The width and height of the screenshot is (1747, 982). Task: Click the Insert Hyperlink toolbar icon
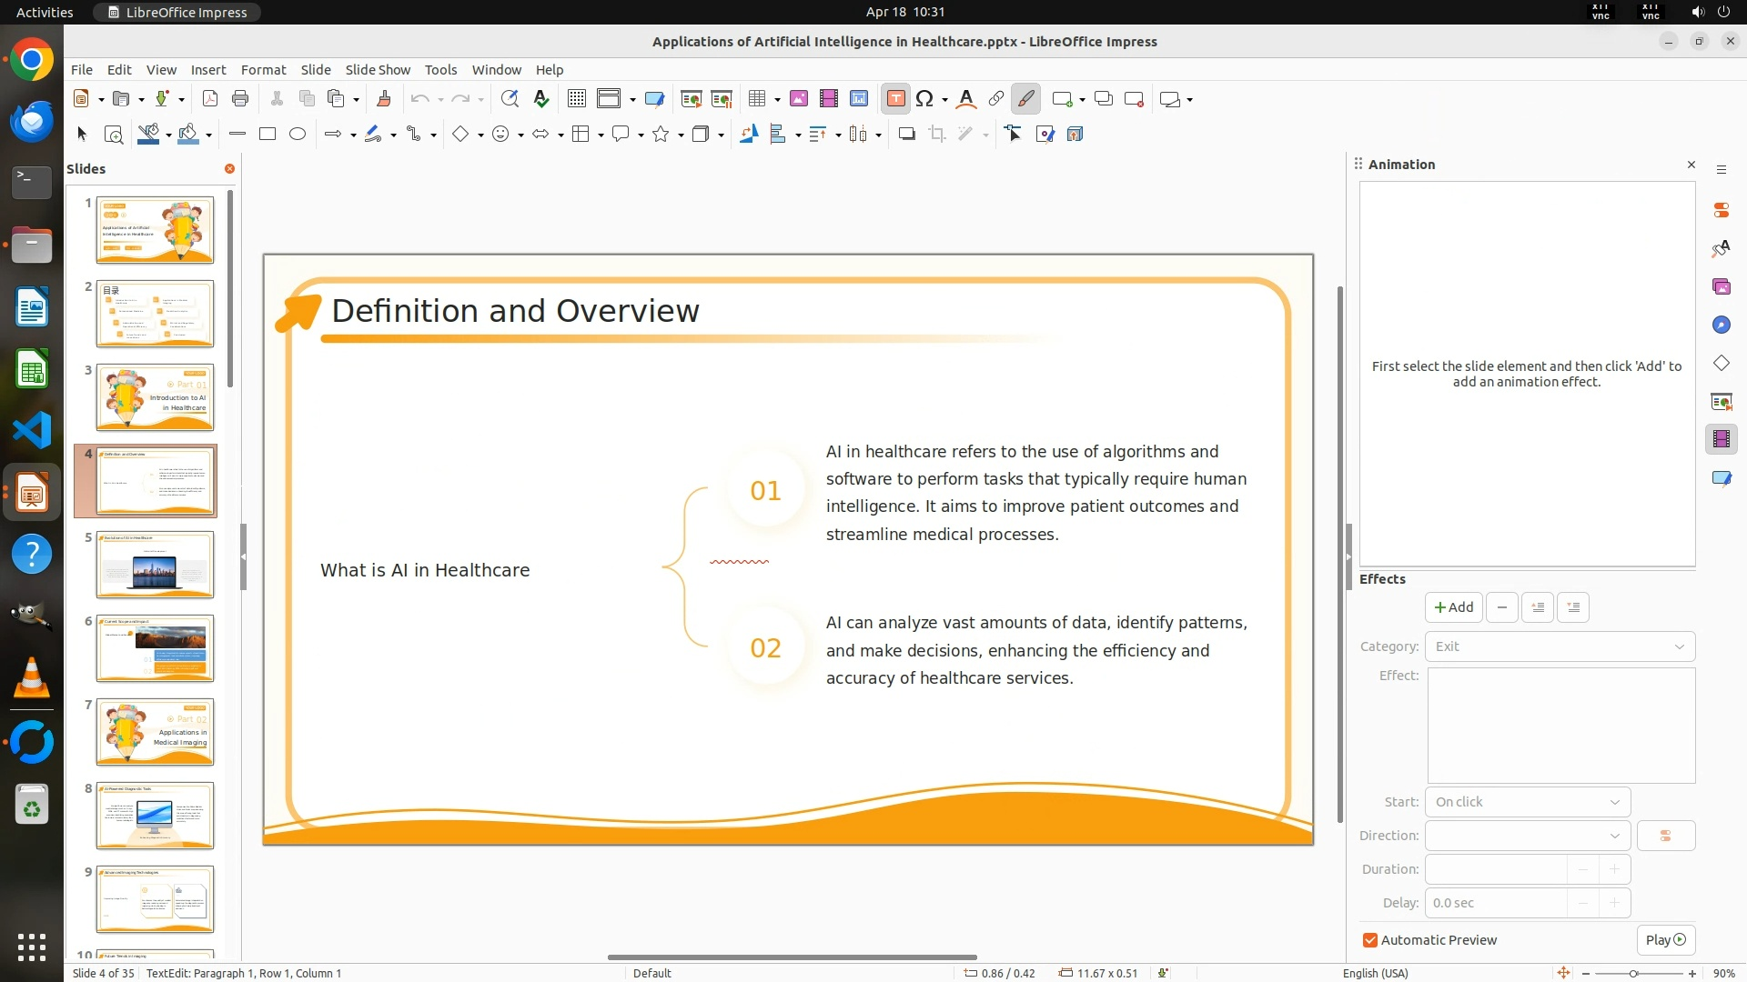point(995,99)
